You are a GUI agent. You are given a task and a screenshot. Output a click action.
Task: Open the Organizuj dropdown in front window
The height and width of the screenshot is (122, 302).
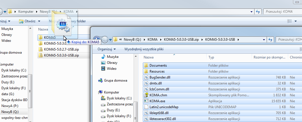pos(107,49)
